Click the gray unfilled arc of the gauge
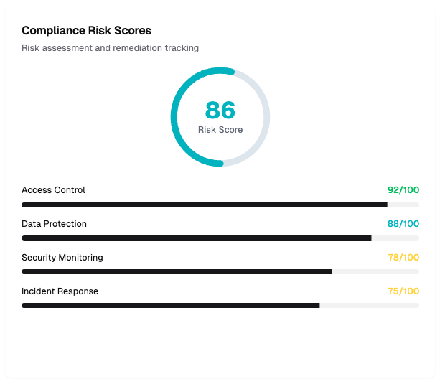445x384 pixels. (267, 117)
